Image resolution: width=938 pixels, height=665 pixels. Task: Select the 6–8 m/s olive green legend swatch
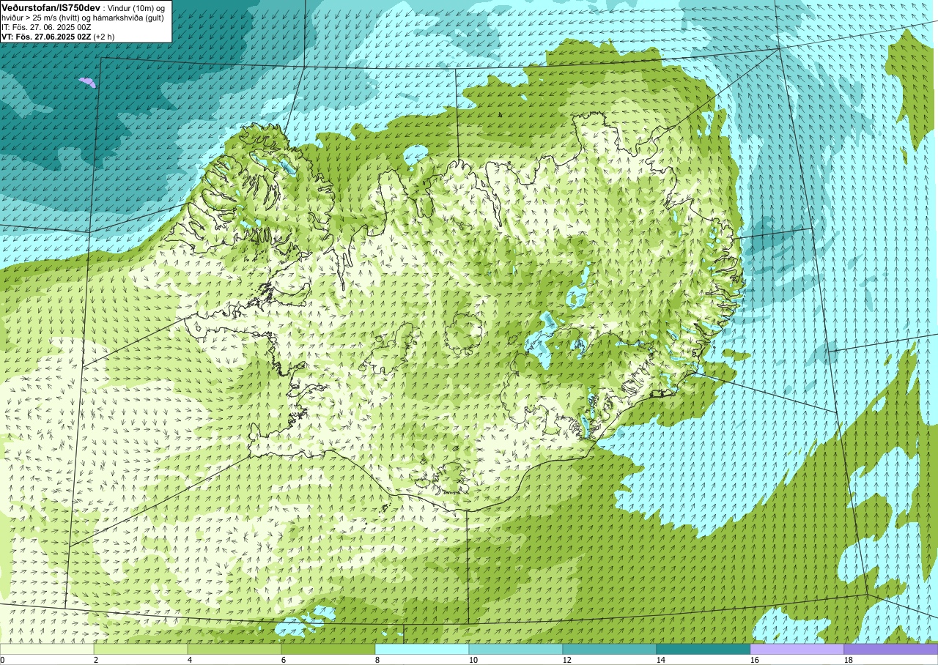pos(328,649)
